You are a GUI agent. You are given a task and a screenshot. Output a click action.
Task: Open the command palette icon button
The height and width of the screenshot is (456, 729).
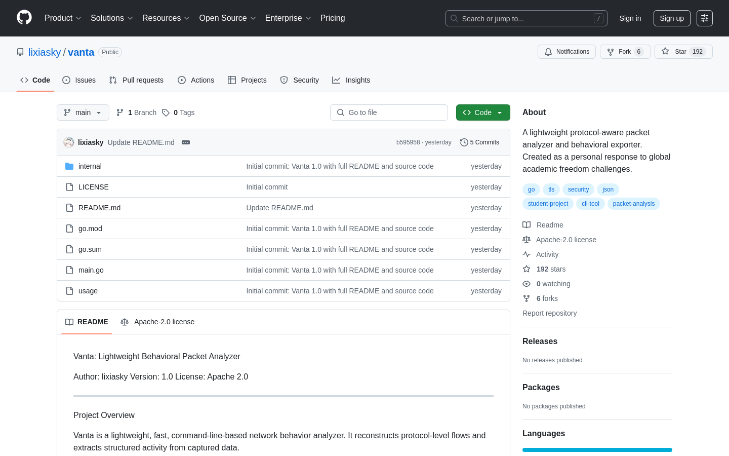(705, 18)
